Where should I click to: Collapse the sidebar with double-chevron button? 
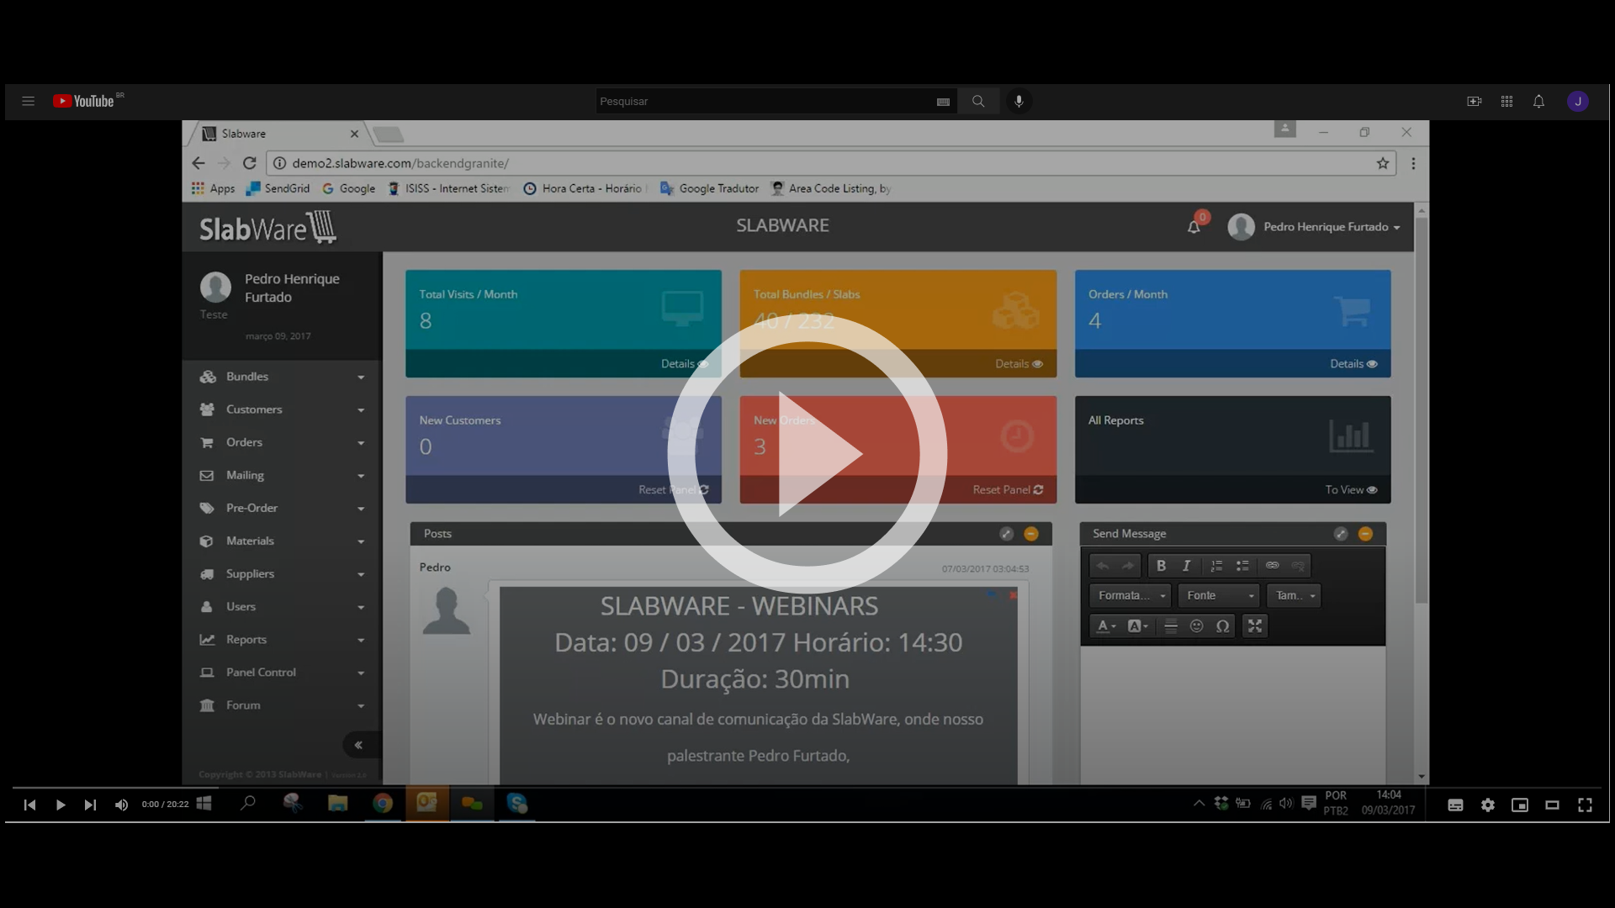pos(359,745)
